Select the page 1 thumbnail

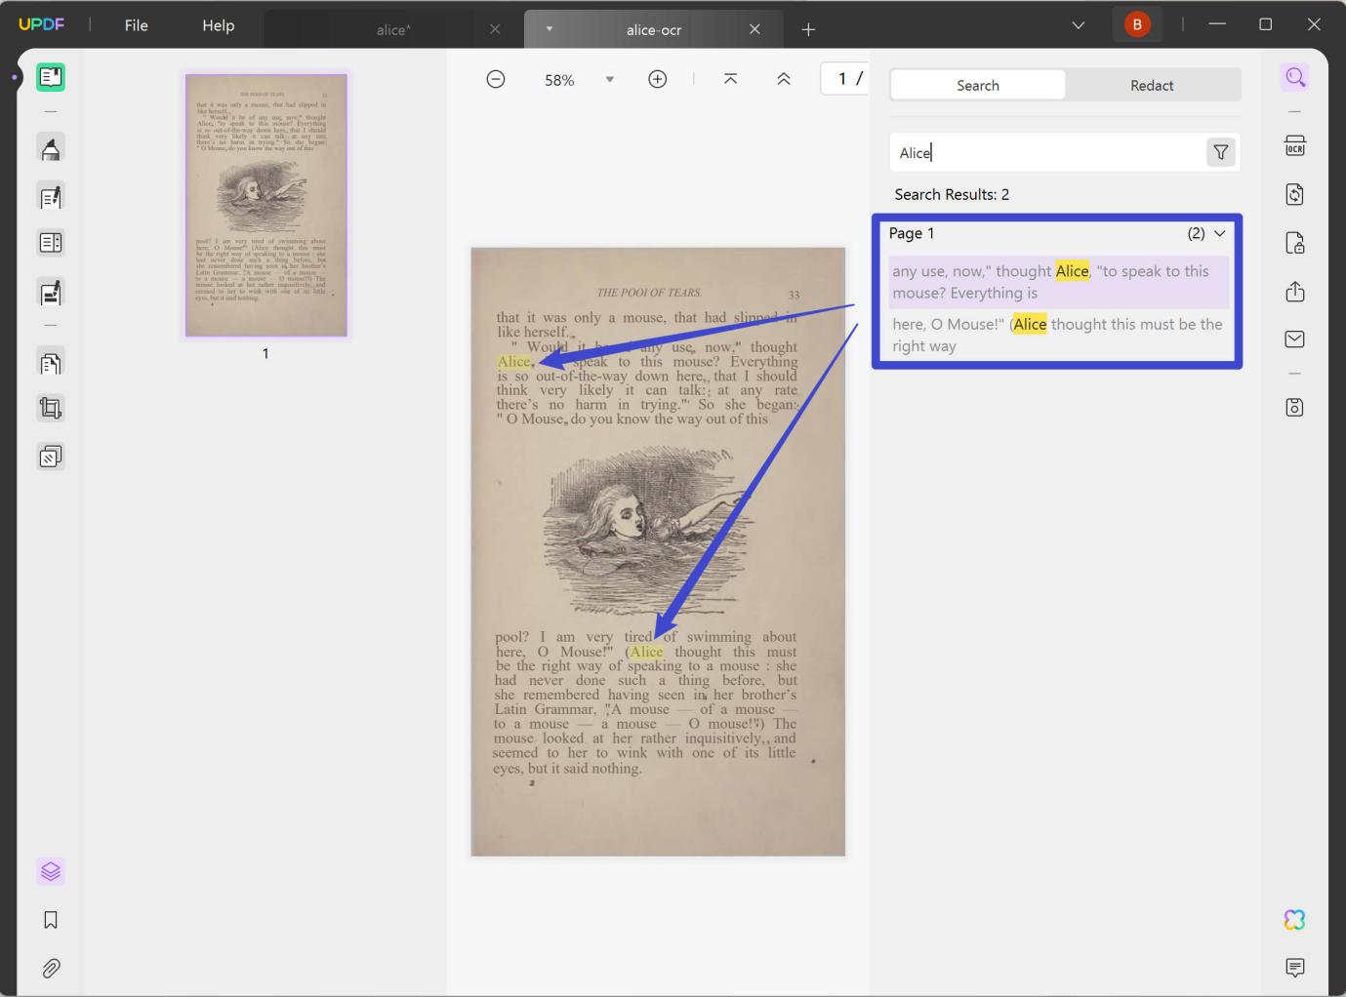pyautogui.click(x=265, y=205)
